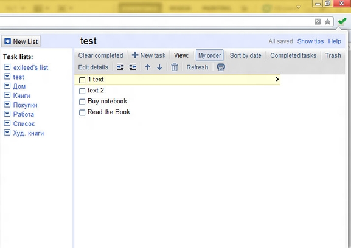Screen dimensions: 351x248
Task: Open the Дом task list
Action: tap(19, 86)
